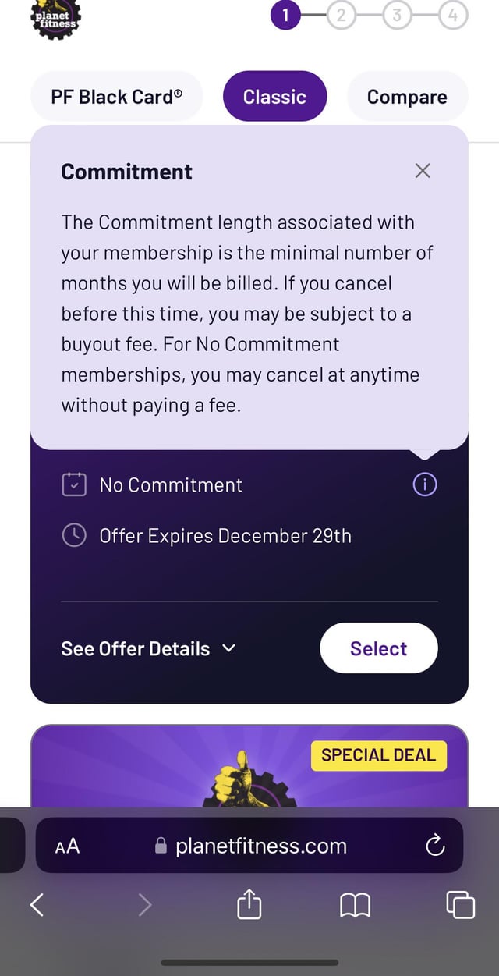Close the Commitment explanation popup
499x976 pixels.
click(x=423, y=170)
